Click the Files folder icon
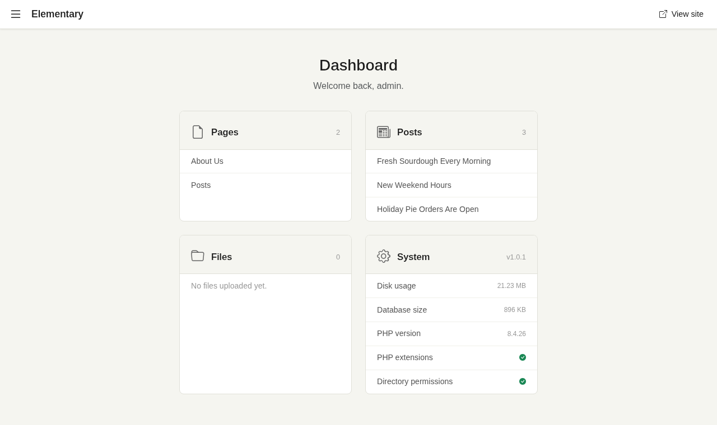 (198, 256)
